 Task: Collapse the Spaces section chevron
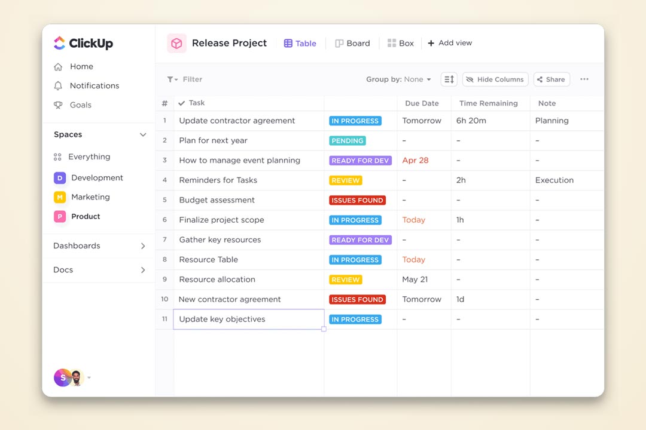tap(143, 134)
